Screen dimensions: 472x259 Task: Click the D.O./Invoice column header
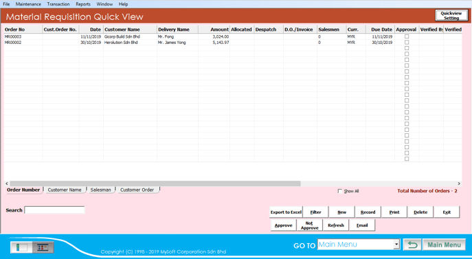[300, 30]
